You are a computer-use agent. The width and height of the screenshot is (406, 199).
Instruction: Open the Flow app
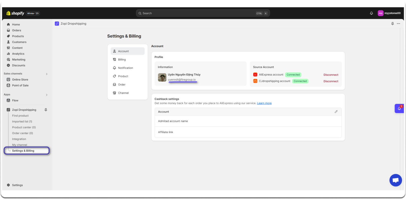coord(15,100)
